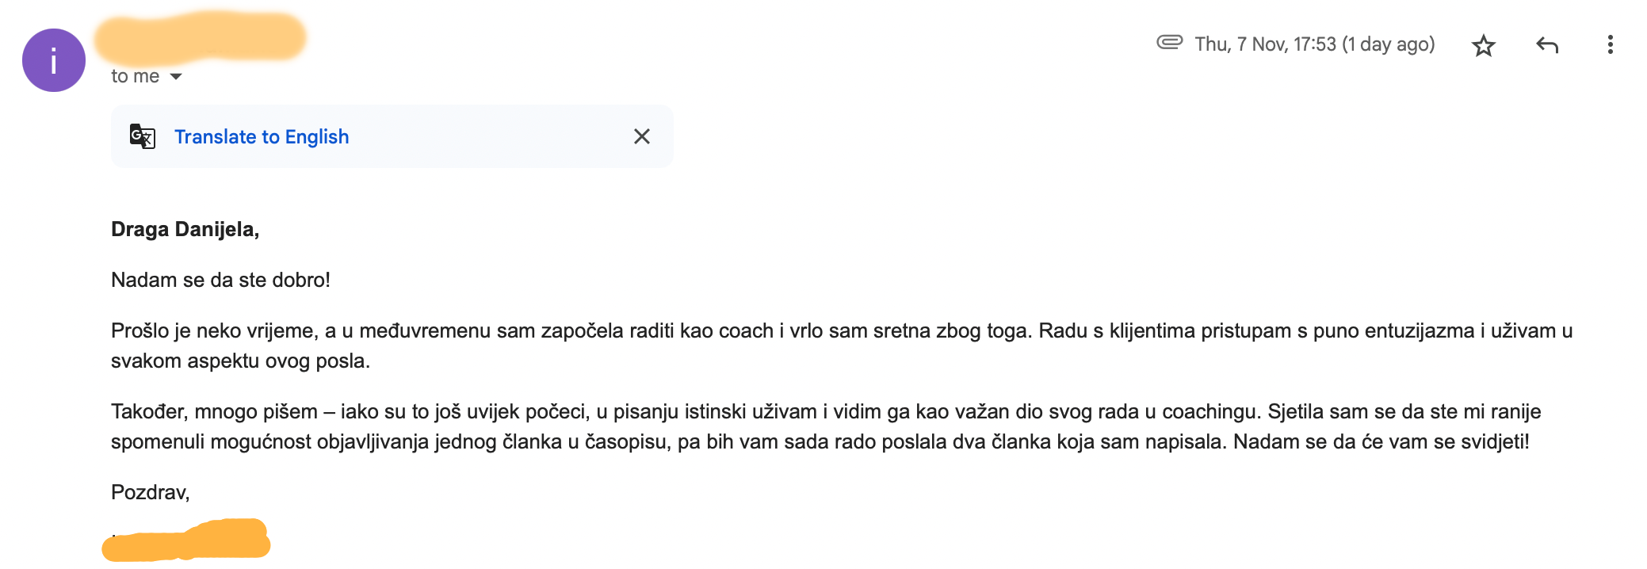Click the closing word "Pozdrav,"
Screen dimensions: 1647x569
tap(150, 492)
